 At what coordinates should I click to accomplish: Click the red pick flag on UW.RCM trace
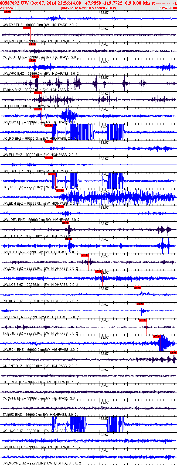tap(157, 336)
